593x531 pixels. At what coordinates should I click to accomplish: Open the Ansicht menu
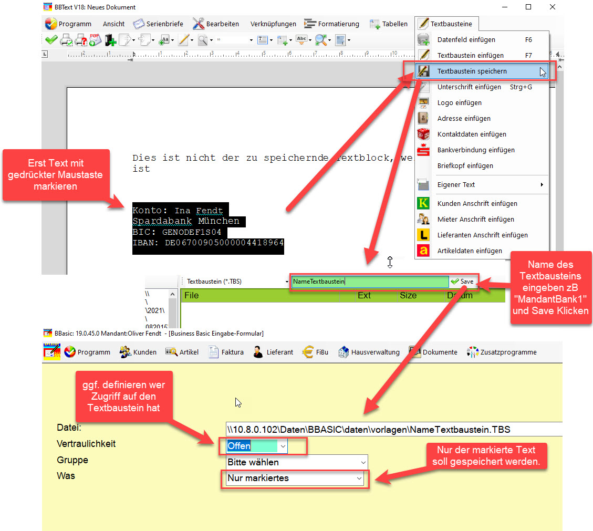pyautogui.click(x=113, y=24)
